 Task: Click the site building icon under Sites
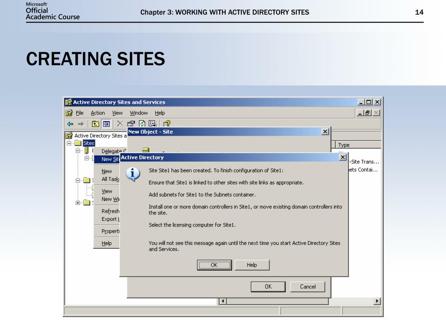pos(87,150)
